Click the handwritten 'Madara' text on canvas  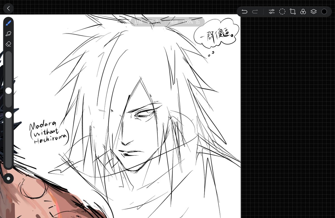(43, 125)
